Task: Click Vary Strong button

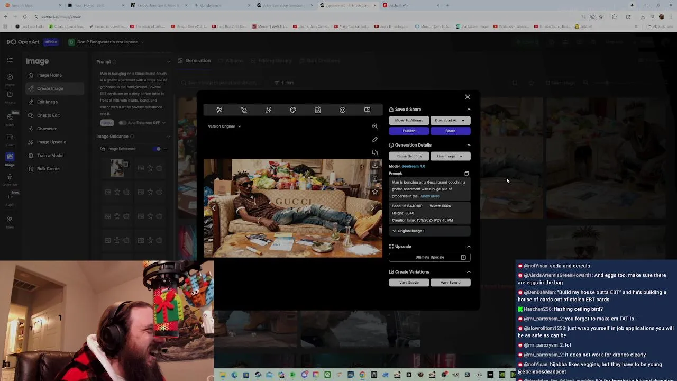Action: pos(450,283)
